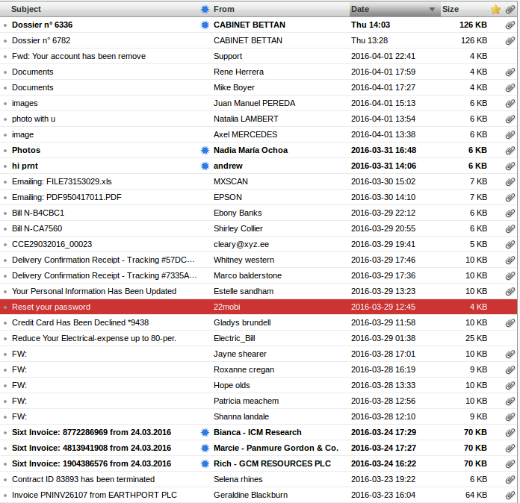The height and width of the screenshot is (503, 520).
Task: Click paperclip on Credit Card Has Been Declined row
Action: 510,322
